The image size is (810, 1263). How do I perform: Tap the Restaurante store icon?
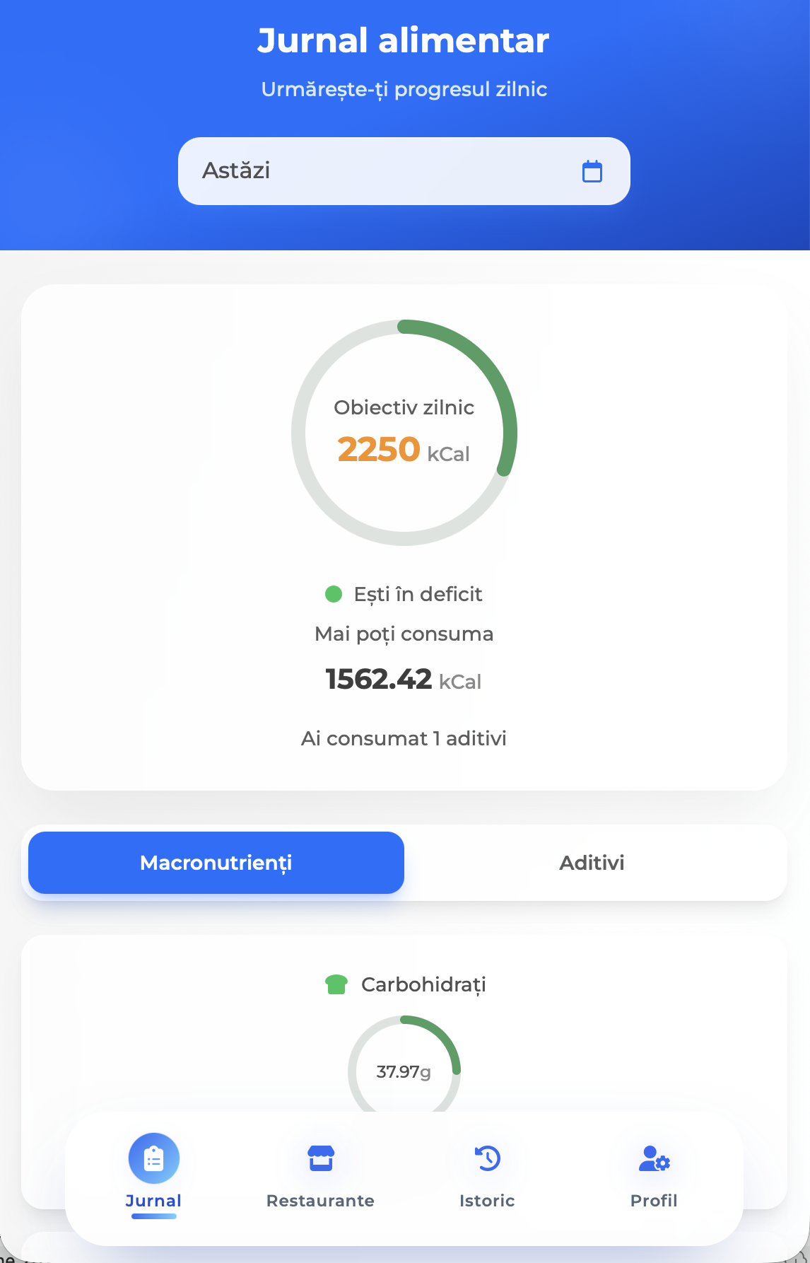pos(320,1158)
